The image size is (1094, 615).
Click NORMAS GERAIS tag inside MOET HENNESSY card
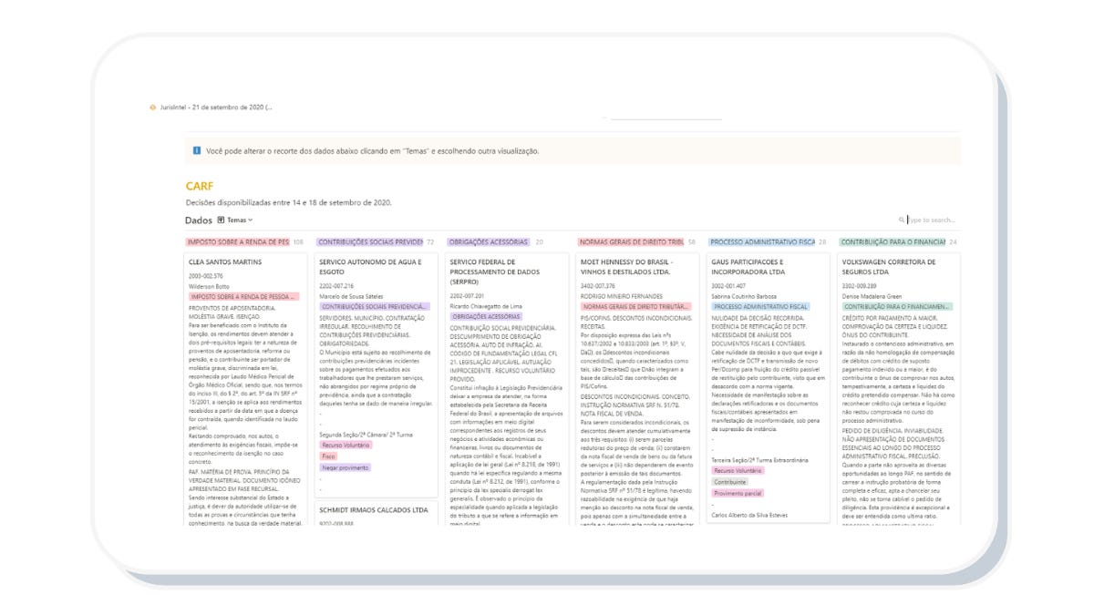point(635,307)
